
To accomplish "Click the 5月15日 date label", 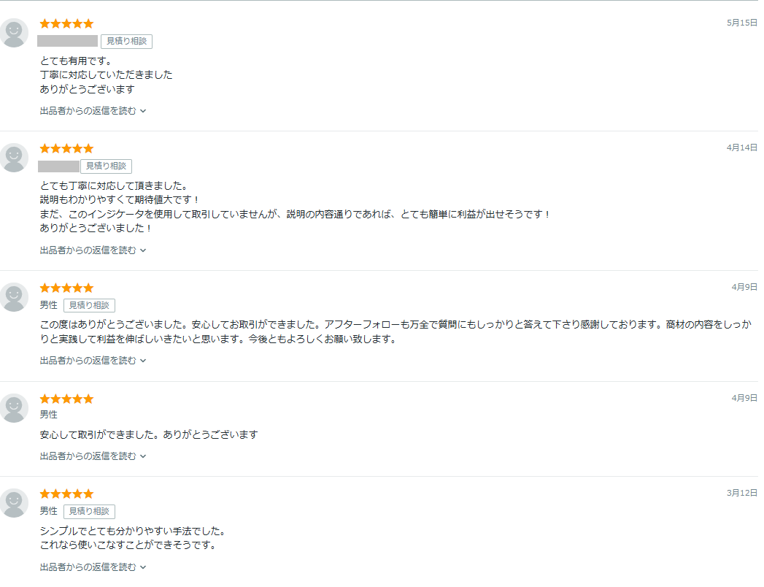I will (x=742, y=23).
